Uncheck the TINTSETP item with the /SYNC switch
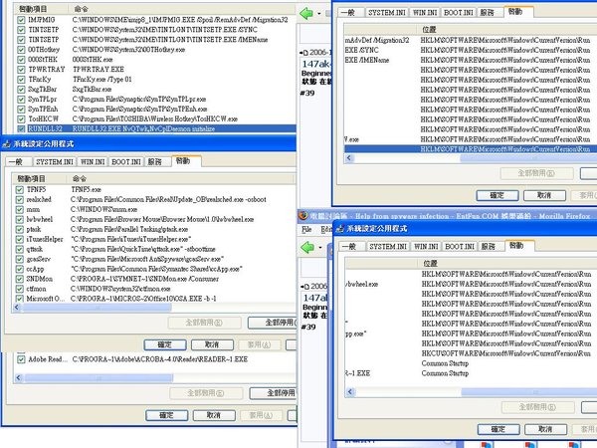This screenshot has width=597, height=448. click(21, 30)
